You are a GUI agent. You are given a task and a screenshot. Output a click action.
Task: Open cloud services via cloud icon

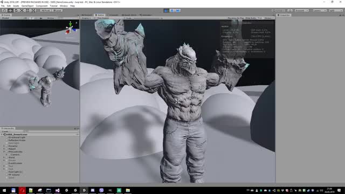pos(290,11)
